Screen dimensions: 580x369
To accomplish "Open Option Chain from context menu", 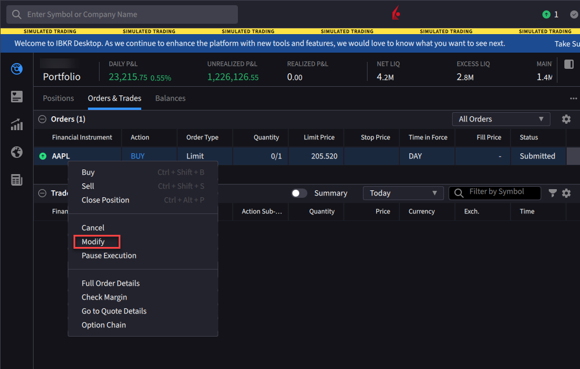I will coord(143,325).
